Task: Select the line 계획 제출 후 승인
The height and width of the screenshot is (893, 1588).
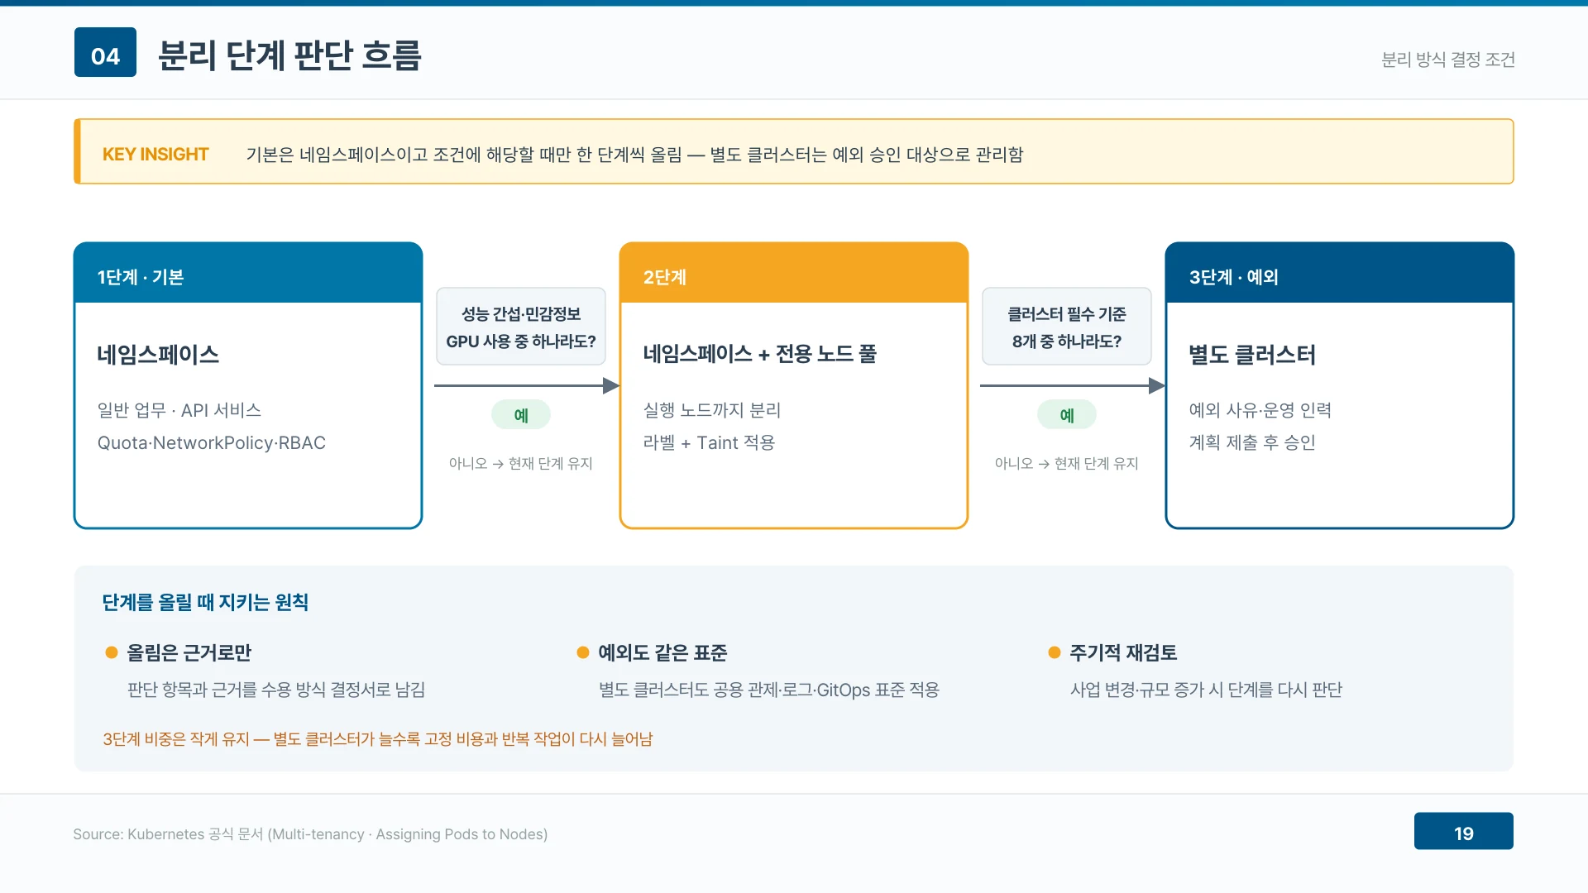Action: 1252,442
